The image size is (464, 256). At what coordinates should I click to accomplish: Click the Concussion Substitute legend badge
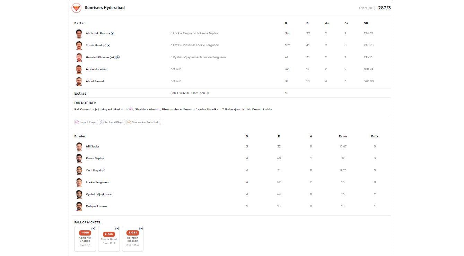tap(143, 122)
